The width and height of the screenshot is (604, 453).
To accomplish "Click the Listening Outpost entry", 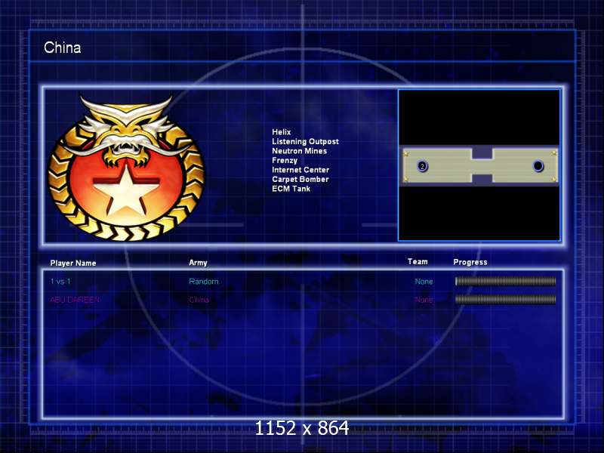I will (x=305, y=141).
